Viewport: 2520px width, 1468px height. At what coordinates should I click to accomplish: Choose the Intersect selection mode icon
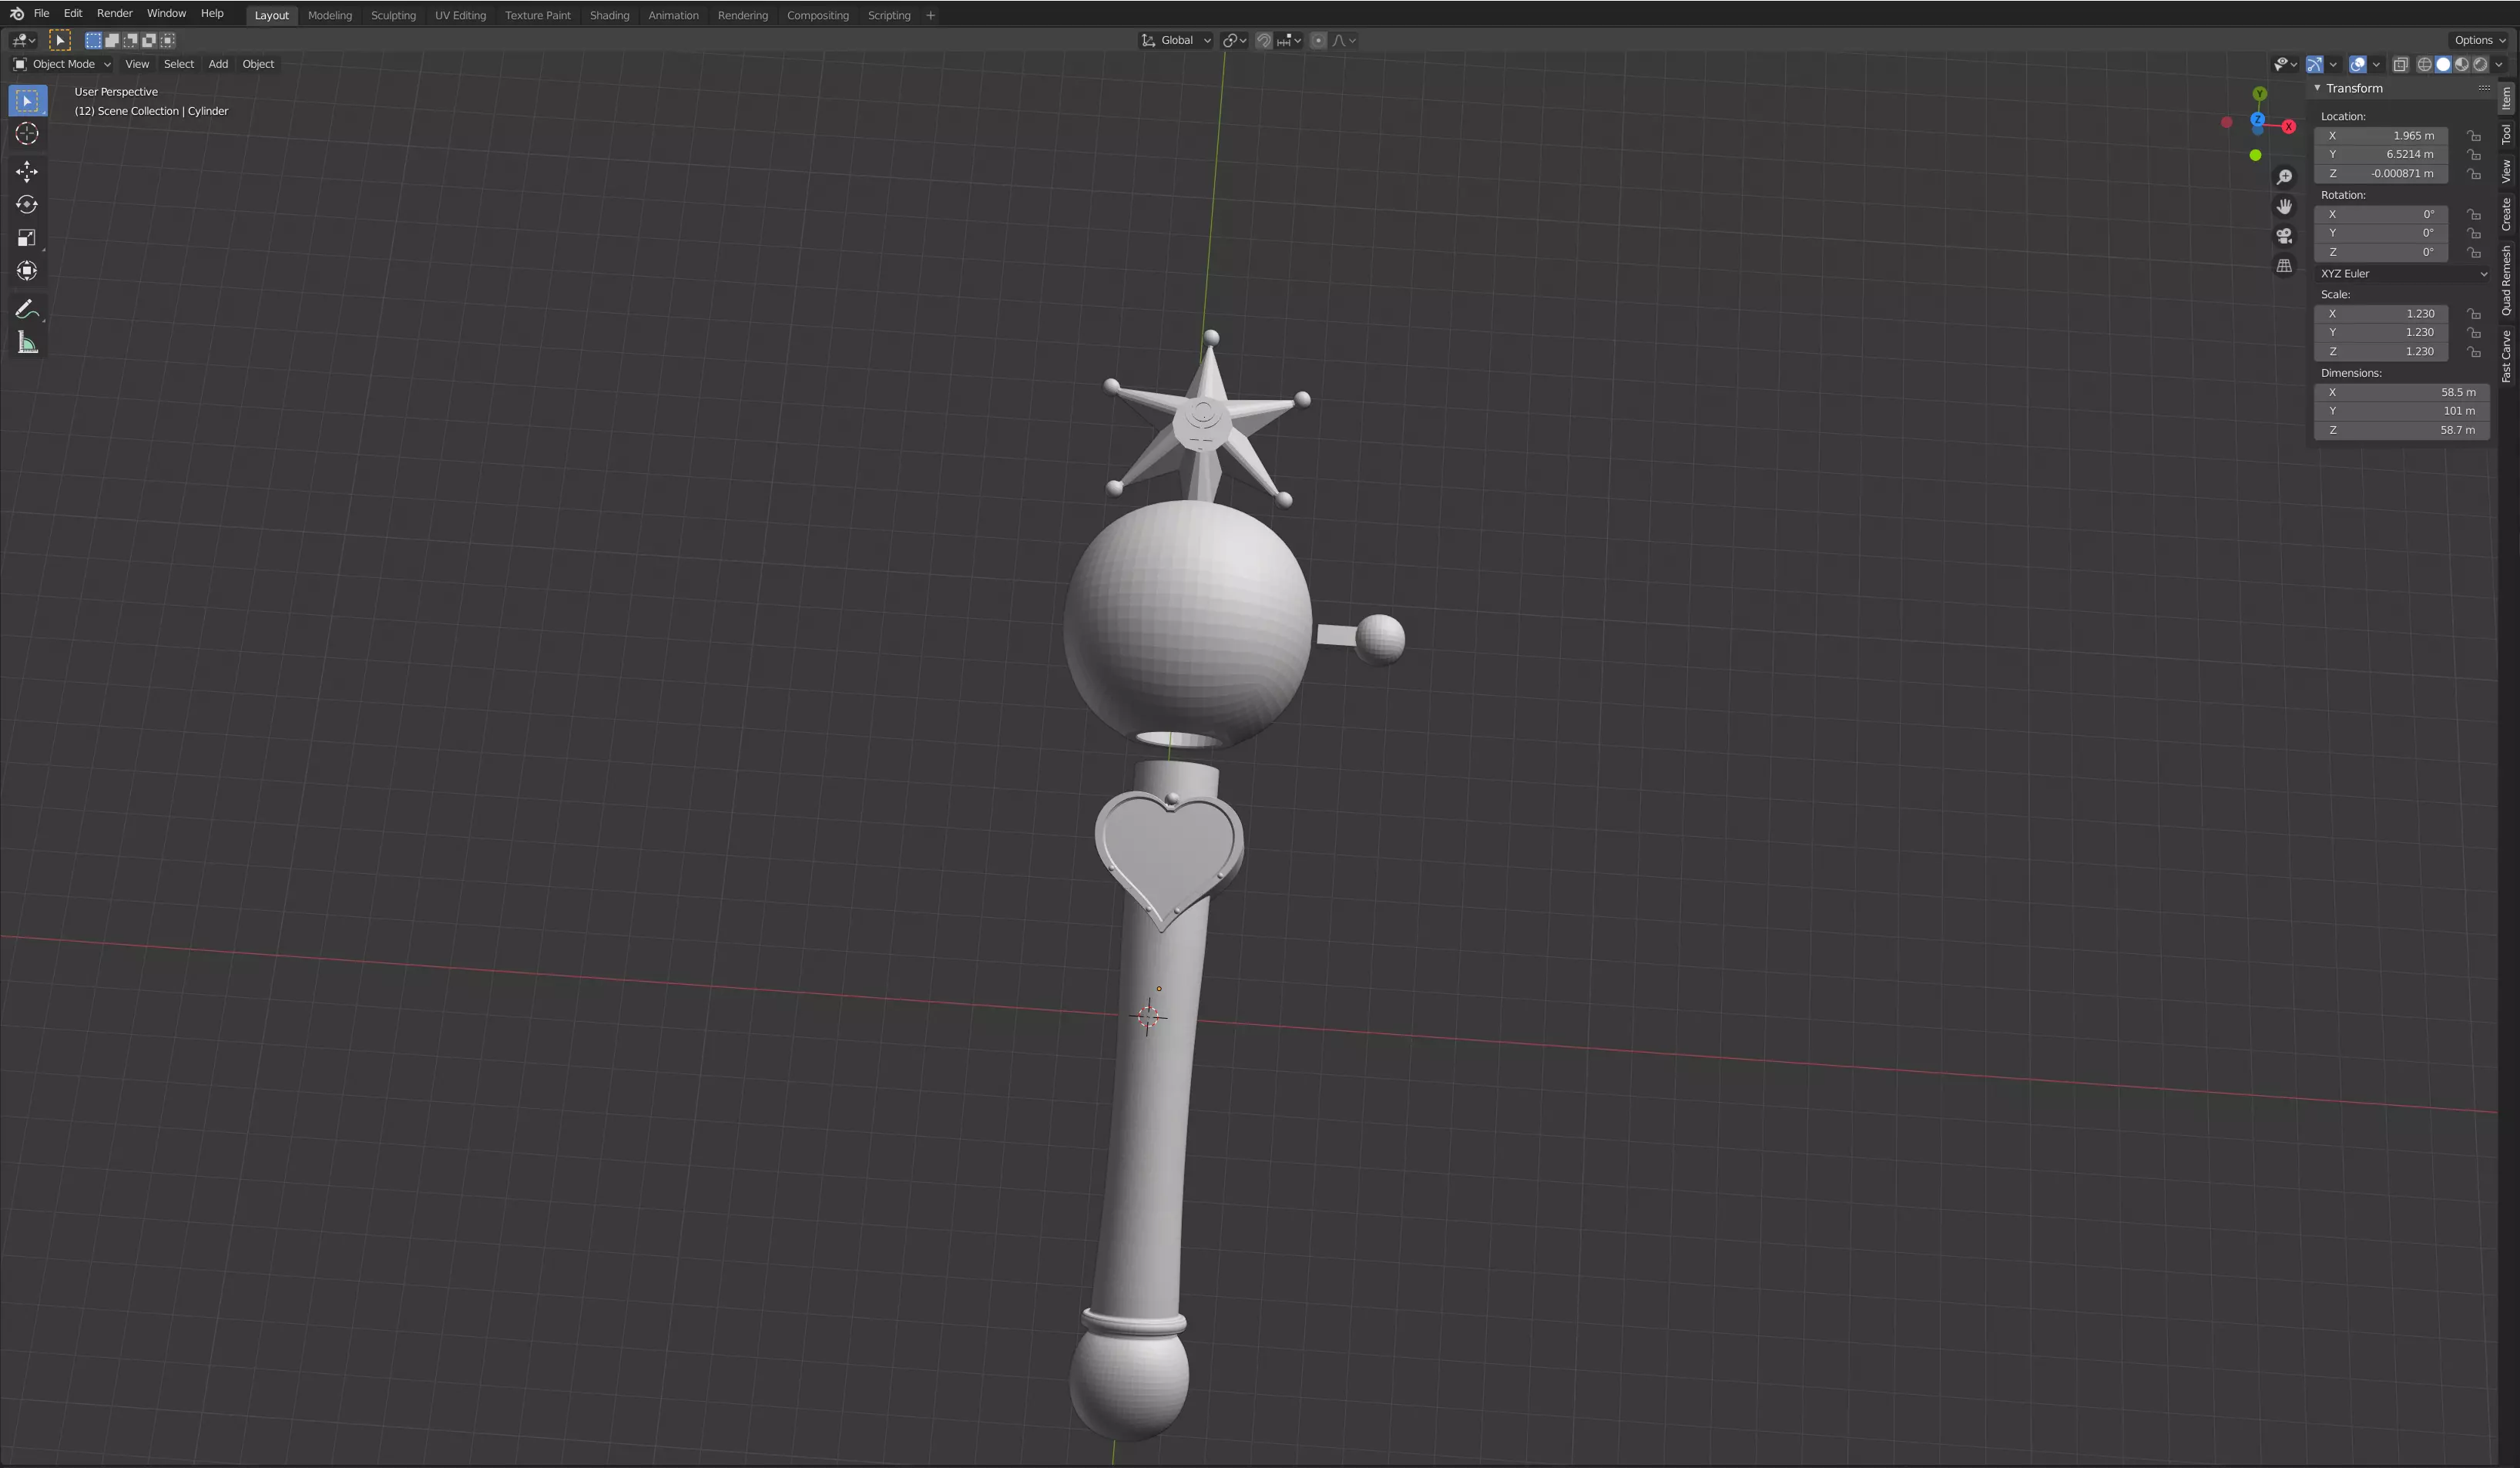(168, 40)
